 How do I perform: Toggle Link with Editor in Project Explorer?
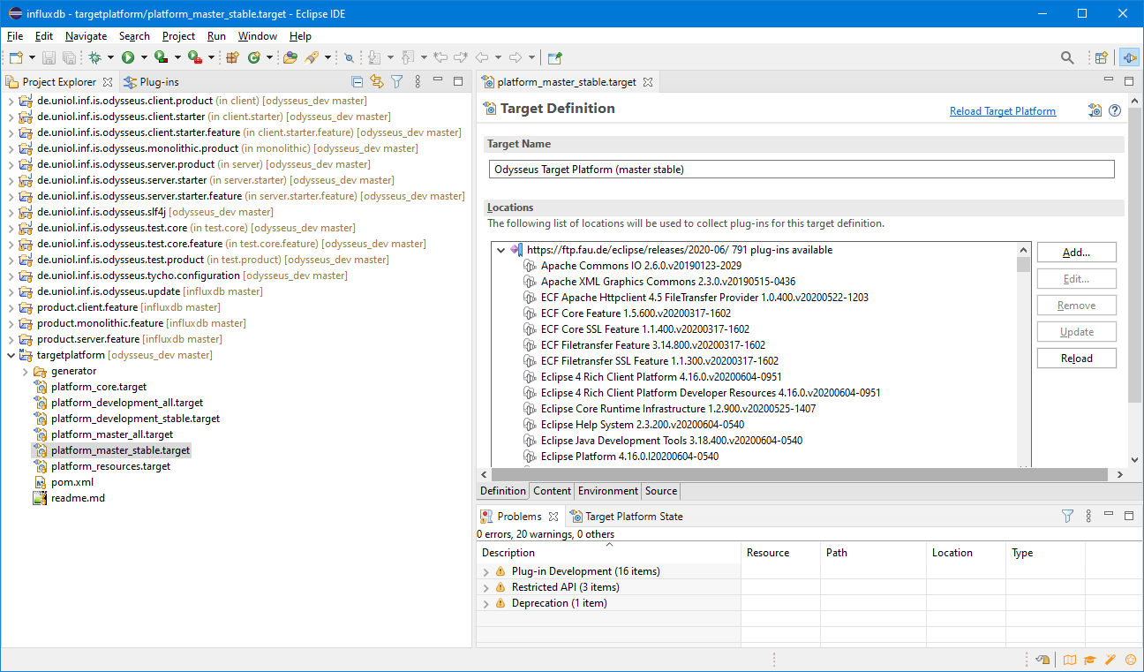pyautogui.click(x=377, y=82)
